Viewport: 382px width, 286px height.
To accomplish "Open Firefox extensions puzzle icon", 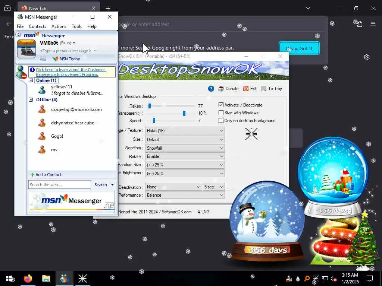I will click(360, 24).
